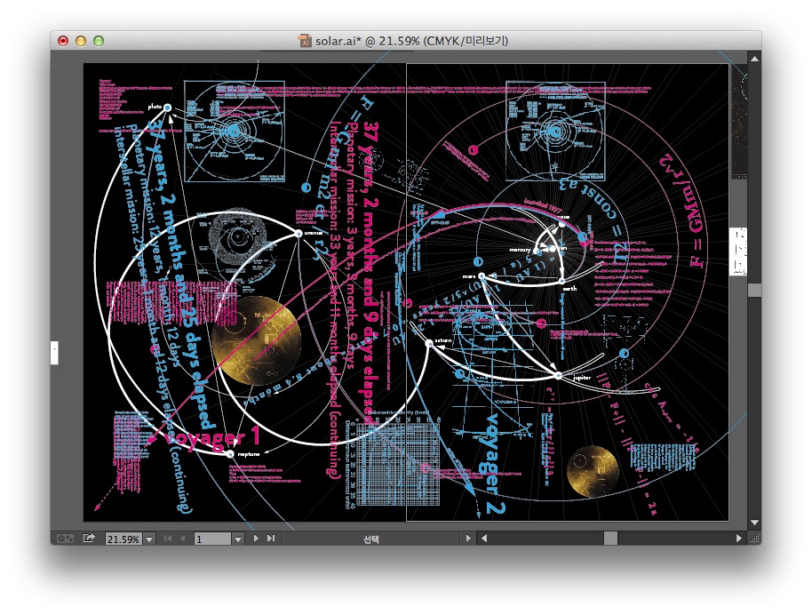Click the vertical scrollbar up arrow

[755, 59]
